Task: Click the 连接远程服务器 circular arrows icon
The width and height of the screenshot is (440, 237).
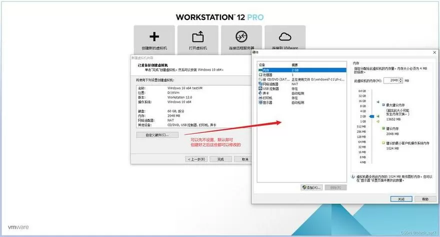Action: tap(241, 36)
